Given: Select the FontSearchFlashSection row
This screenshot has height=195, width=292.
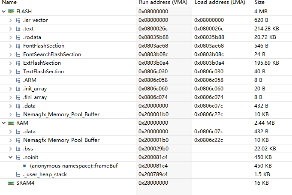Looking at the screenshot, I should pyautogui.click(x=52, y=54).
